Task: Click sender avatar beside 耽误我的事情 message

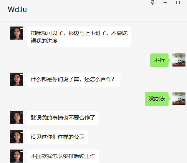Action: click(x=17, y=118)
